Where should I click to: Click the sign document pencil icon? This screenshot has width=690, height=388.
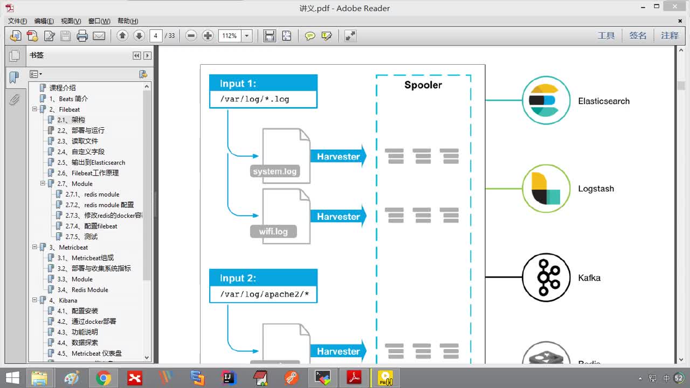49,36
